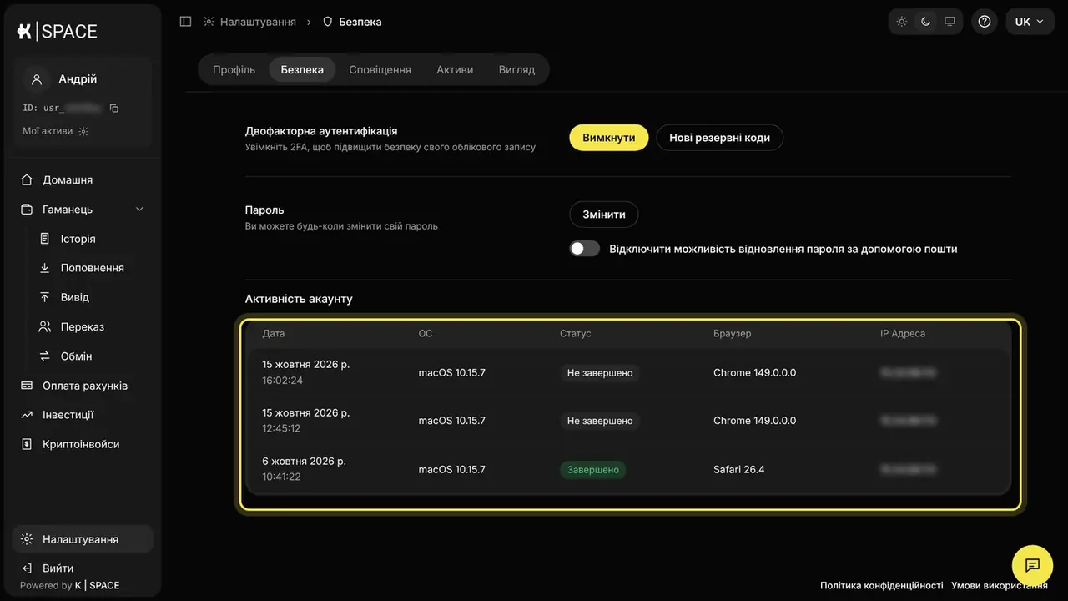Viewport: 1068px width, 601px height.
Task: Click the Вивід upload icon
Action: [x=45, y=297]
